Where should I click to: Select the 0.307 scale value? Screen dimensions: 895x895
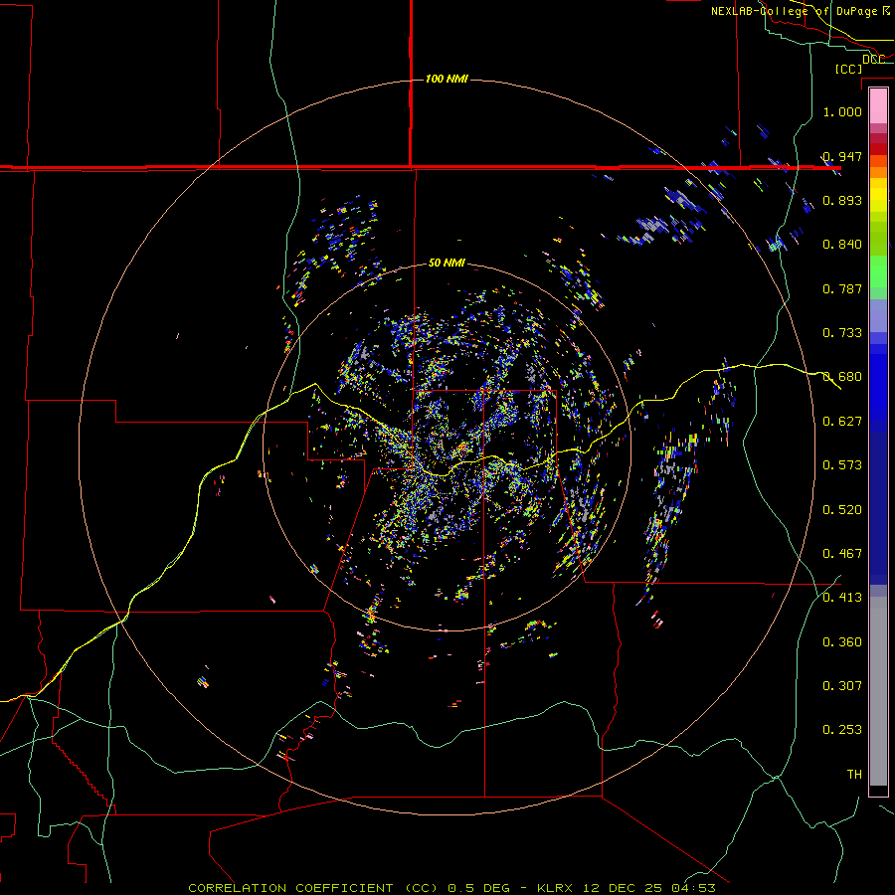coord(842,685)
